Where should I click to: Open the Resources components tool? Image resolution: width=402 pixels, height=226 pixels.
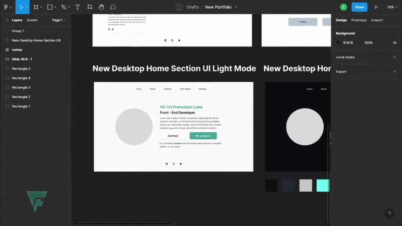90,7
